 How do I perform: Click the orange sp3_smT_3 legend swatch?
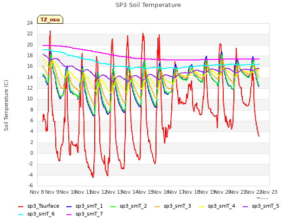click(157, 206)
